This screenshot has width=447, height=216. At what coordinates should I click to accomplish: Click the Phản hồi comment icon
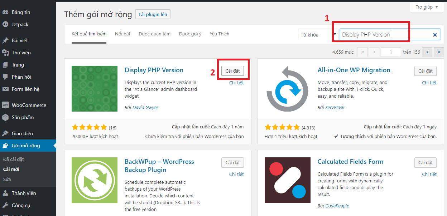pos(5,77)
